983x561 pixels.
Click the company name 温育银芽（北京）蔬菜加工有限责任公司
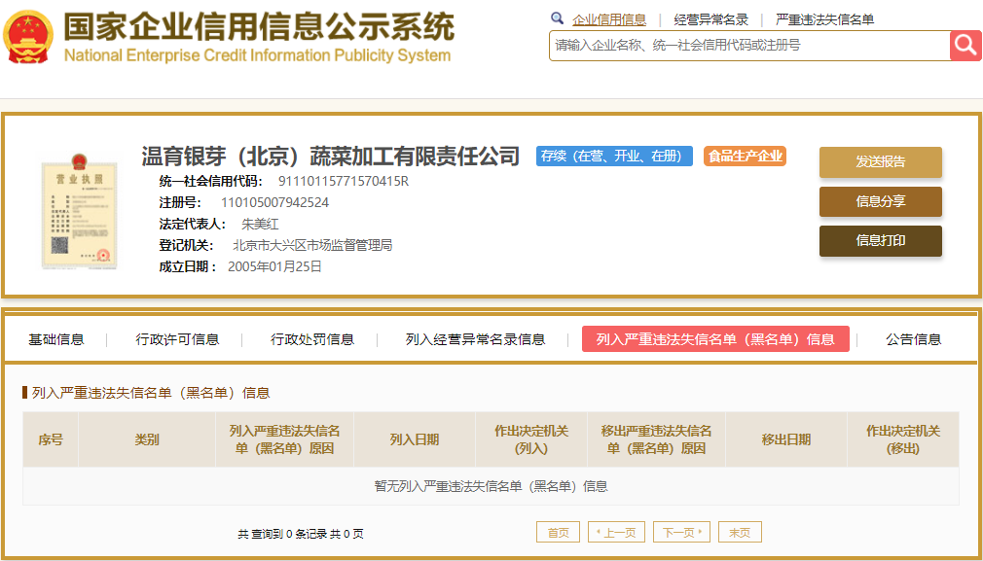coord(331,156)
